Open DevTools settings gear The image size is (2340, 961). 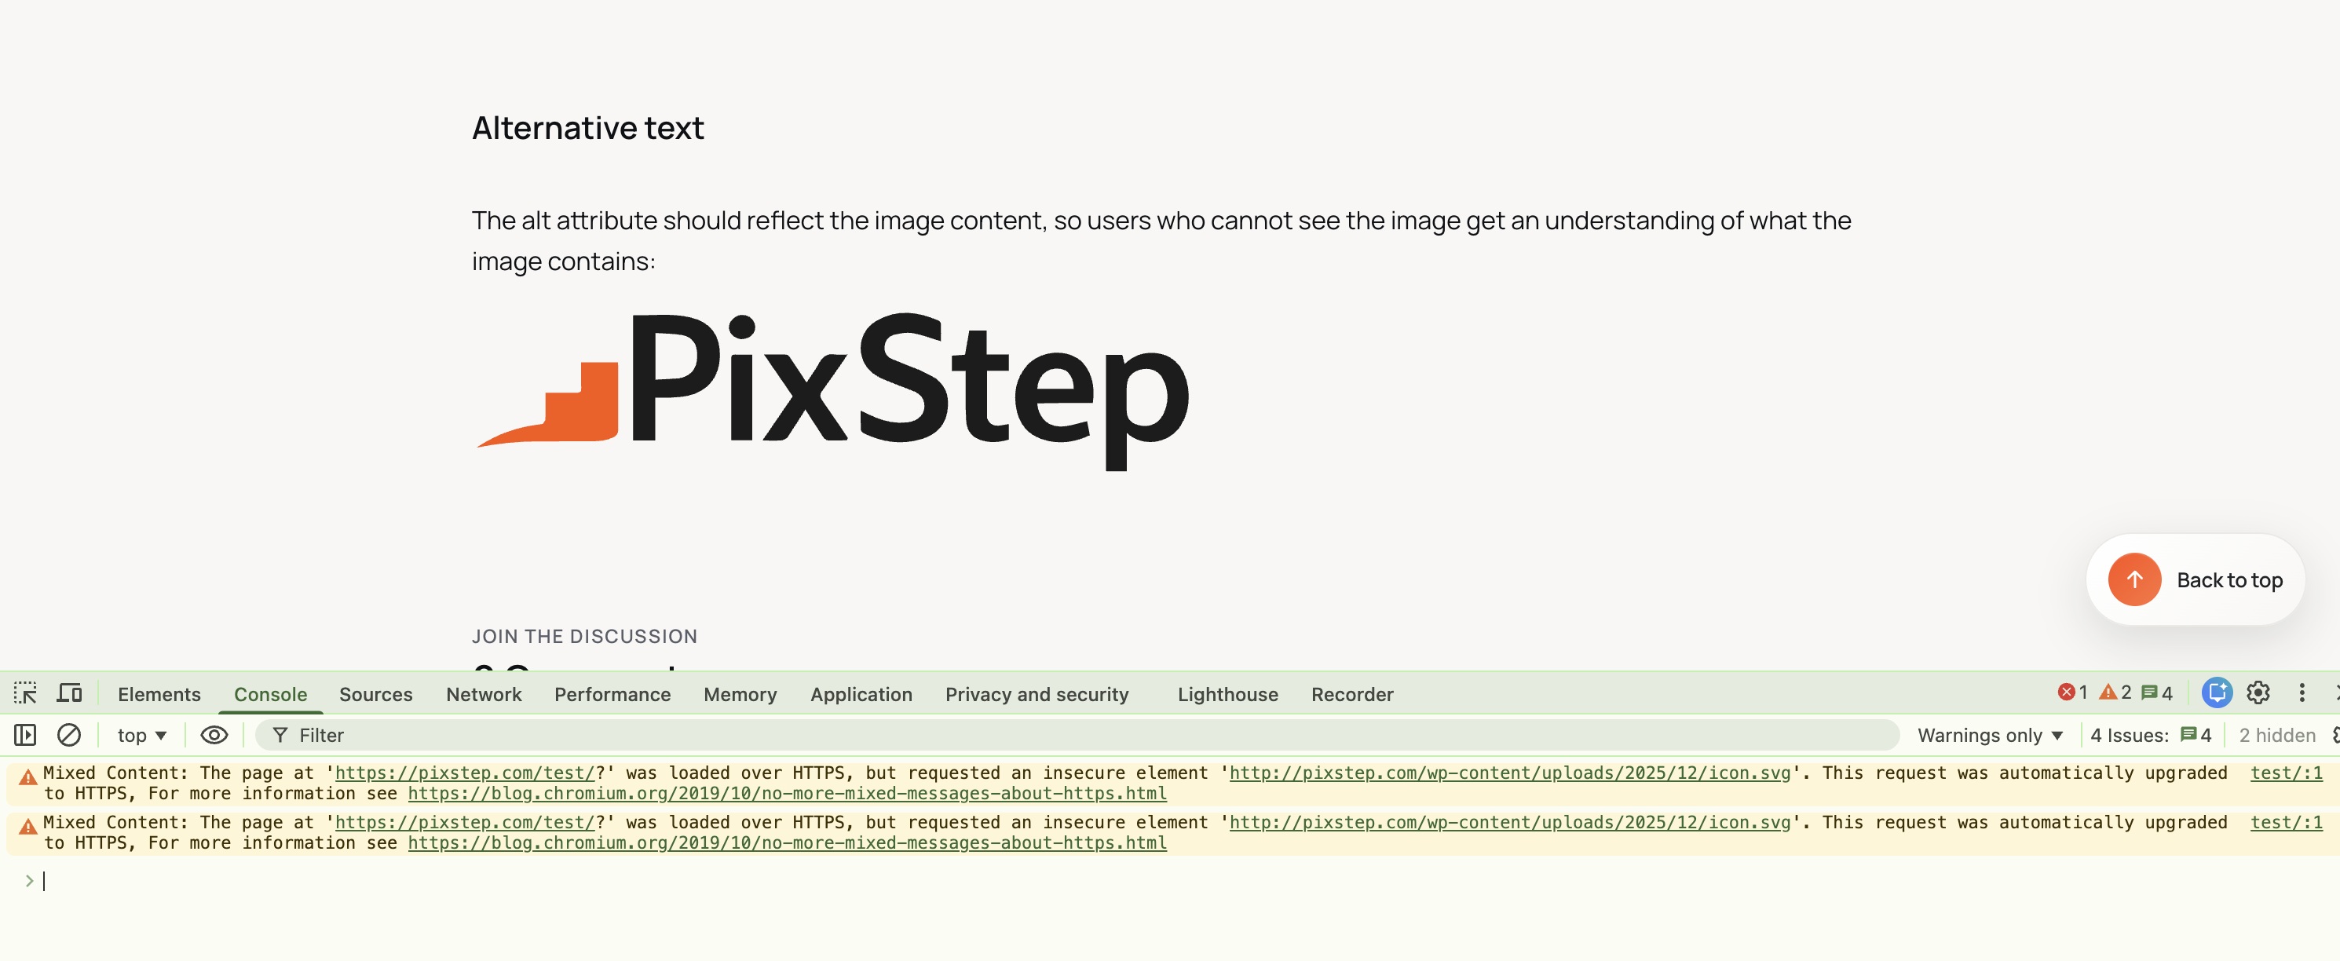click(2259, 692)
